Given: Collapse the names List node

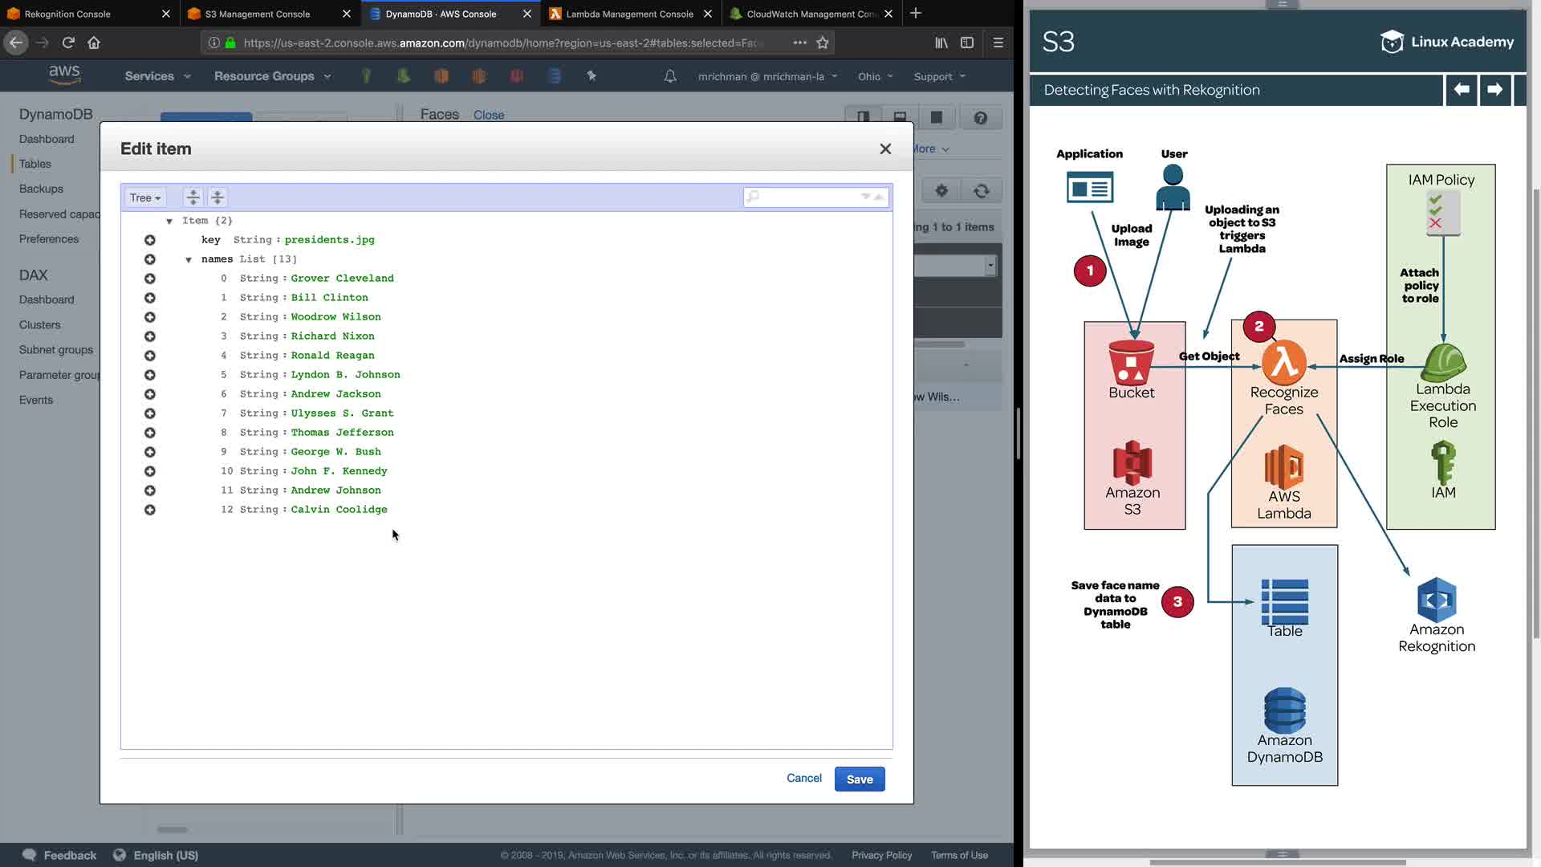Looking at the screenshot, I should click(189, 259).
